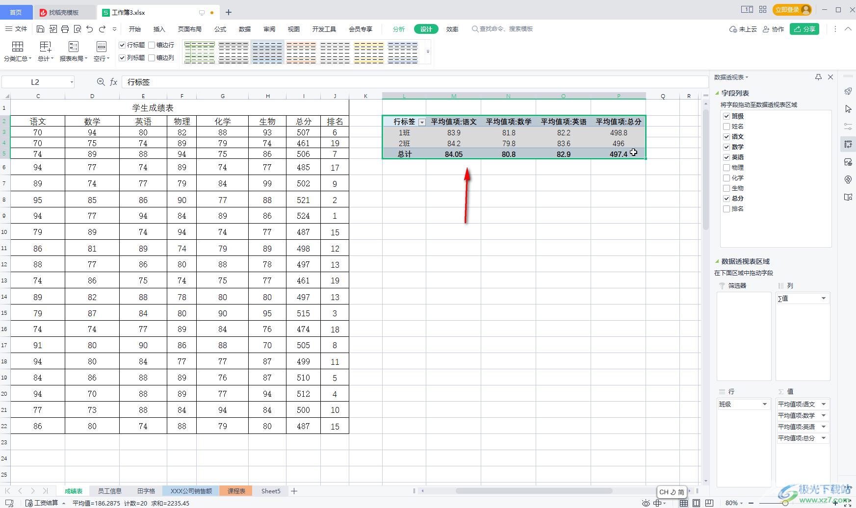Toggle the Column Headers (列标题) checkbox
This screenshot has height=508, width=856.
coord(122,58)
